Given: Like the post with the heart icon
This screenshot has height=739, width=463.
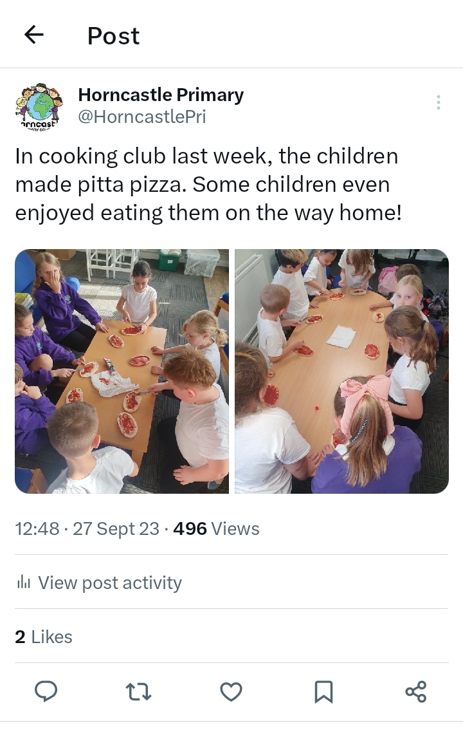Looking at the screenshot, I should pyautogui.click(x=232, y=692).
